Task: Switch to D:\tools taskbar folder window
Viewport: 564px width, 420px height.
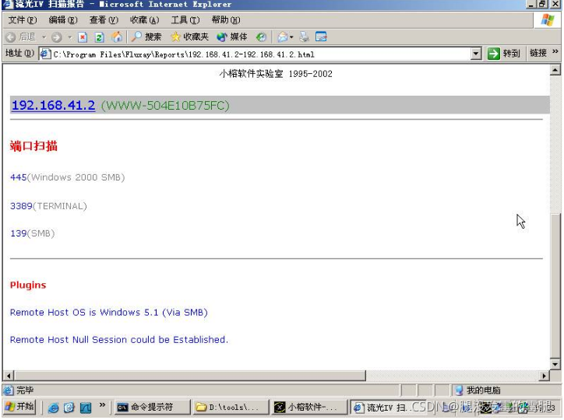Action: (x=231, y=407)
